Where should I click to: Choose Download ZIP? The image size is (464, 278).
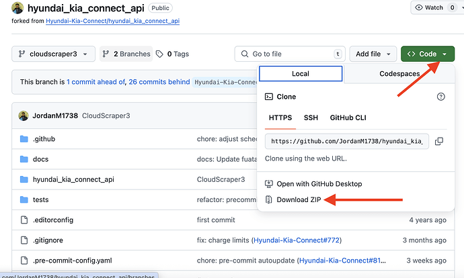click(x=293, y=199)
